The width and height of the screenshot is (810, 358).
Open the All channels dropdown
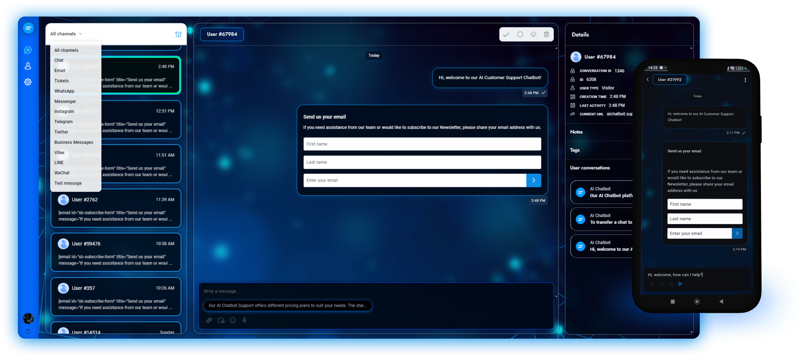(66, 33)
